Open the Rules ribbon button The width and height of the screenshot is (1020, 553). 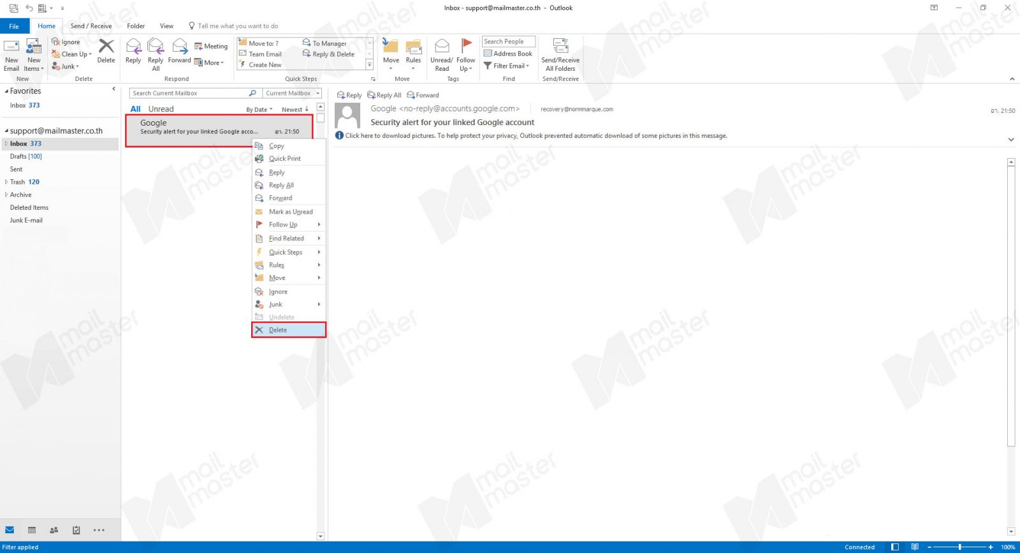click(414, 54)
